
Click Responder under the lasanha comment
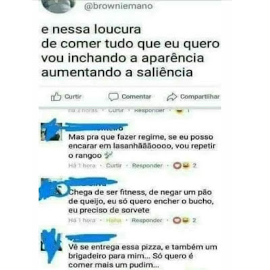coord(147,165)
